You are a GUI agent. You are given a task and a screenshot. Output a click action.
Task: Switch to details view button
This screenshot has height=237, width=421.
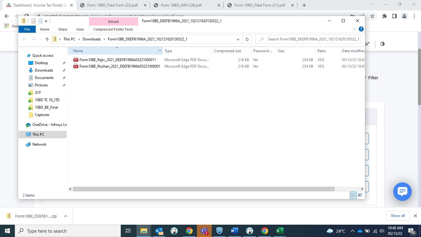(353, 195)
